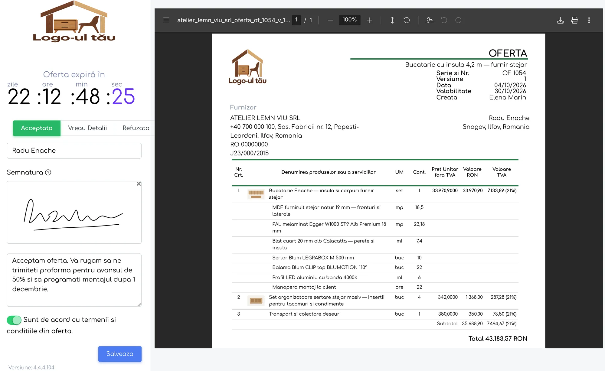Click the 100% zoom level field
This screenshot has height=371, width=605.
pos(349,20)
